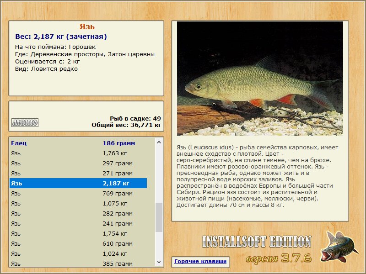
Task: Click the Вид: Ловится редко line
Action: click(x=46, y=69)
